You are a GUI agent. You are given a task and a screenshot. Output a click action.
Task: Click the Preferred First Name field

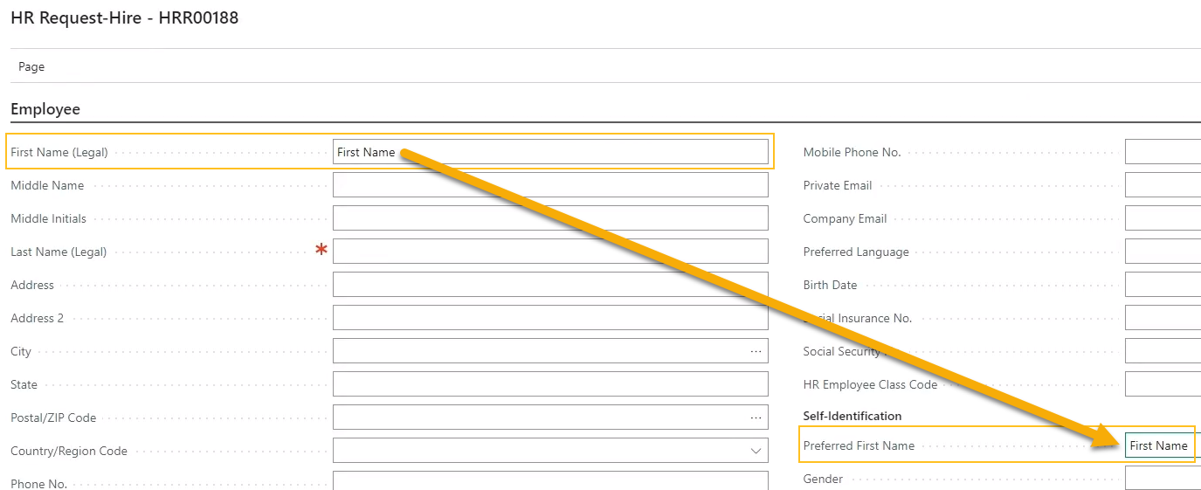1162,445
